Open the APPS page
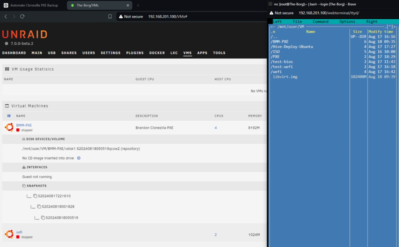This screenshot has height=247, width=399. coord(202,53)
